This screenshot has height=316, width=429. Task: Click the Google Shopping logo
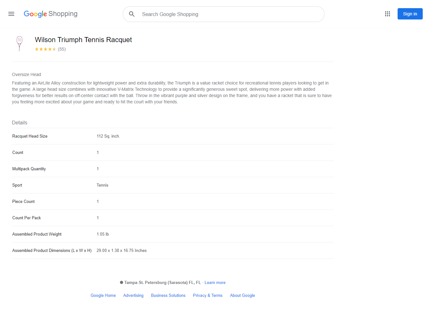coord(51,14)
